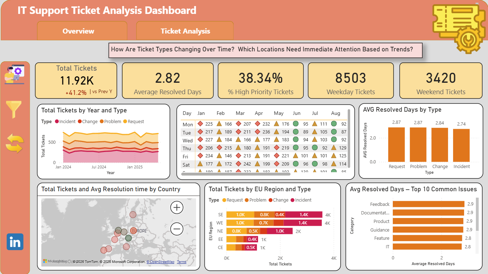This screenshot has height=274, width=488.
Task: Select the Feedback bar in common issues
Action: click(428, 204)
